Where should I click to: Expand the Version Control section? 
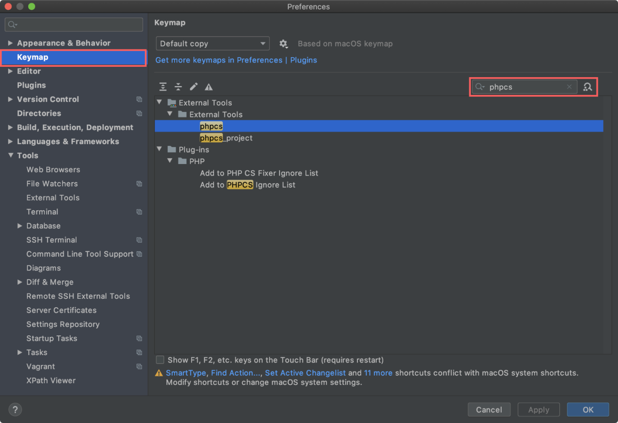[10, 99]
